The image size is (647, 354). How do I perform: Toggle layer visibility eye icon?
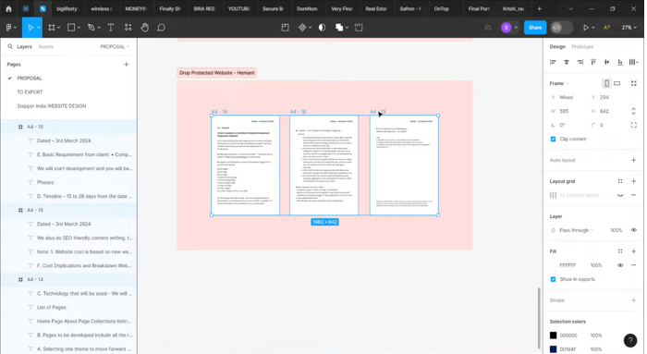634,230
